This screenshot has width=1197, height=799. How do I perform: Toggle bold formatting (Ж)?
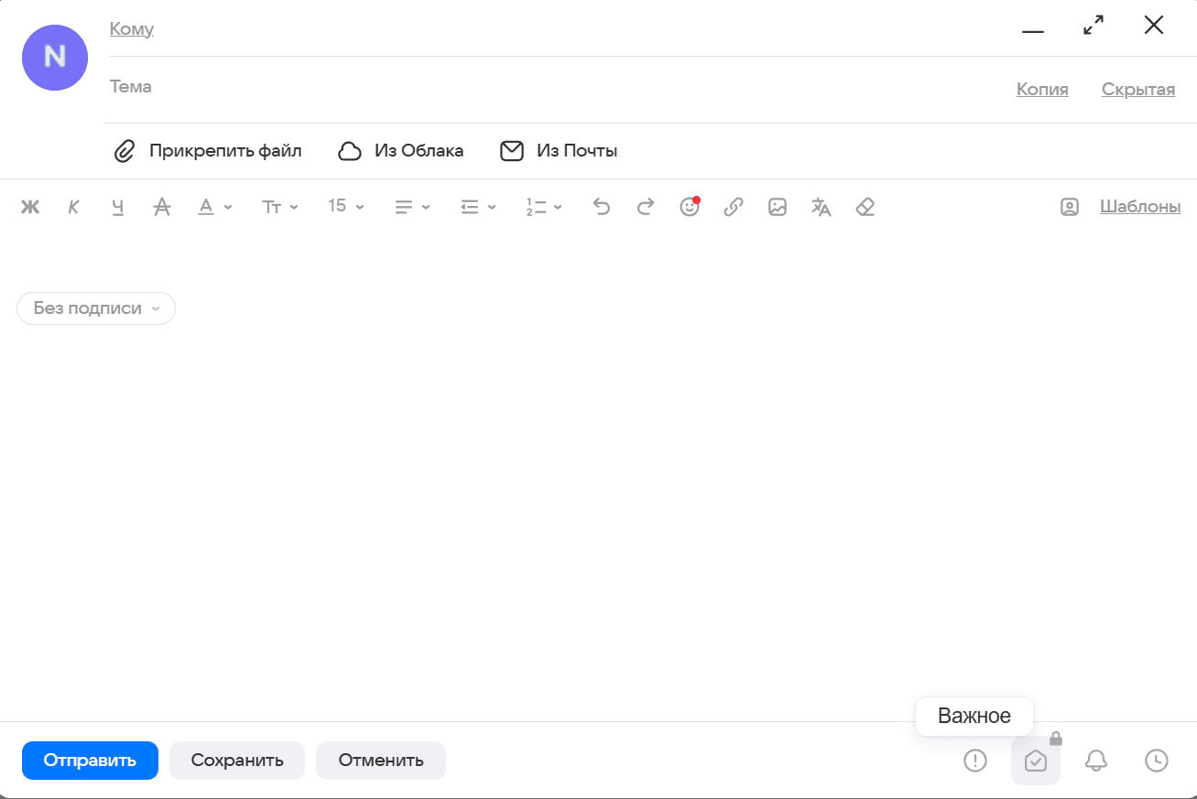pos(30,207)
